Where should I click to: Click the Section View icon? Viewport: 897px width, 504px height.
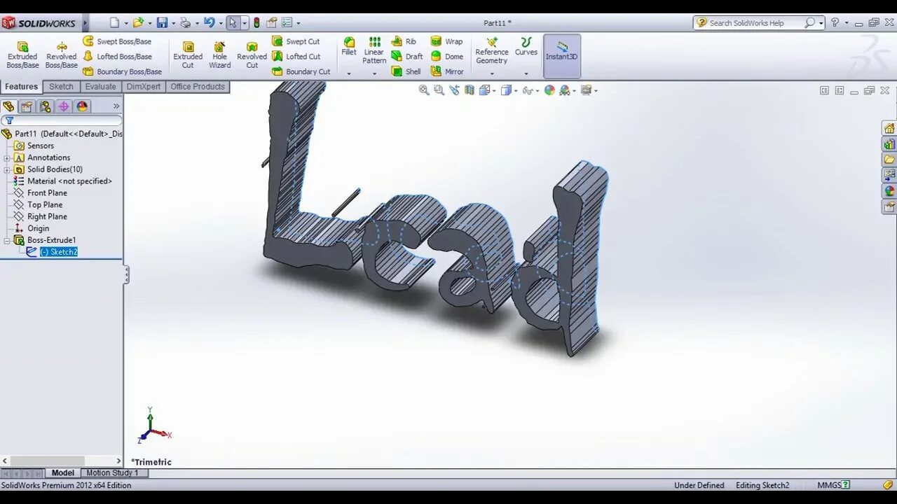tap(470, 90)
